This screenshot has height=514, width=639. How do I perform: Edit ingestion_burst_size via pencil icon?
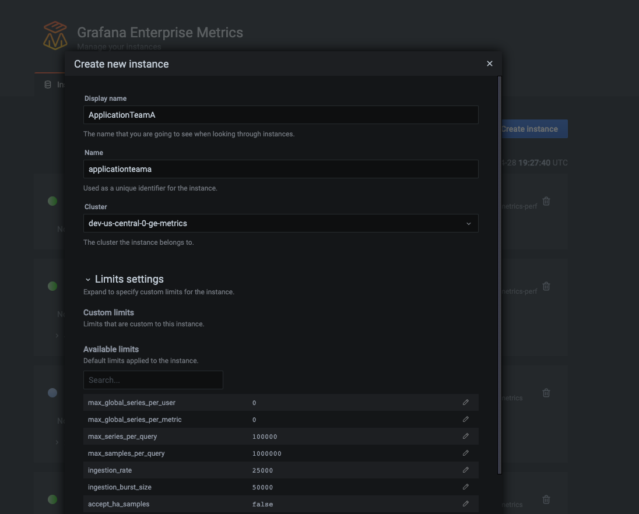point(466,487)
